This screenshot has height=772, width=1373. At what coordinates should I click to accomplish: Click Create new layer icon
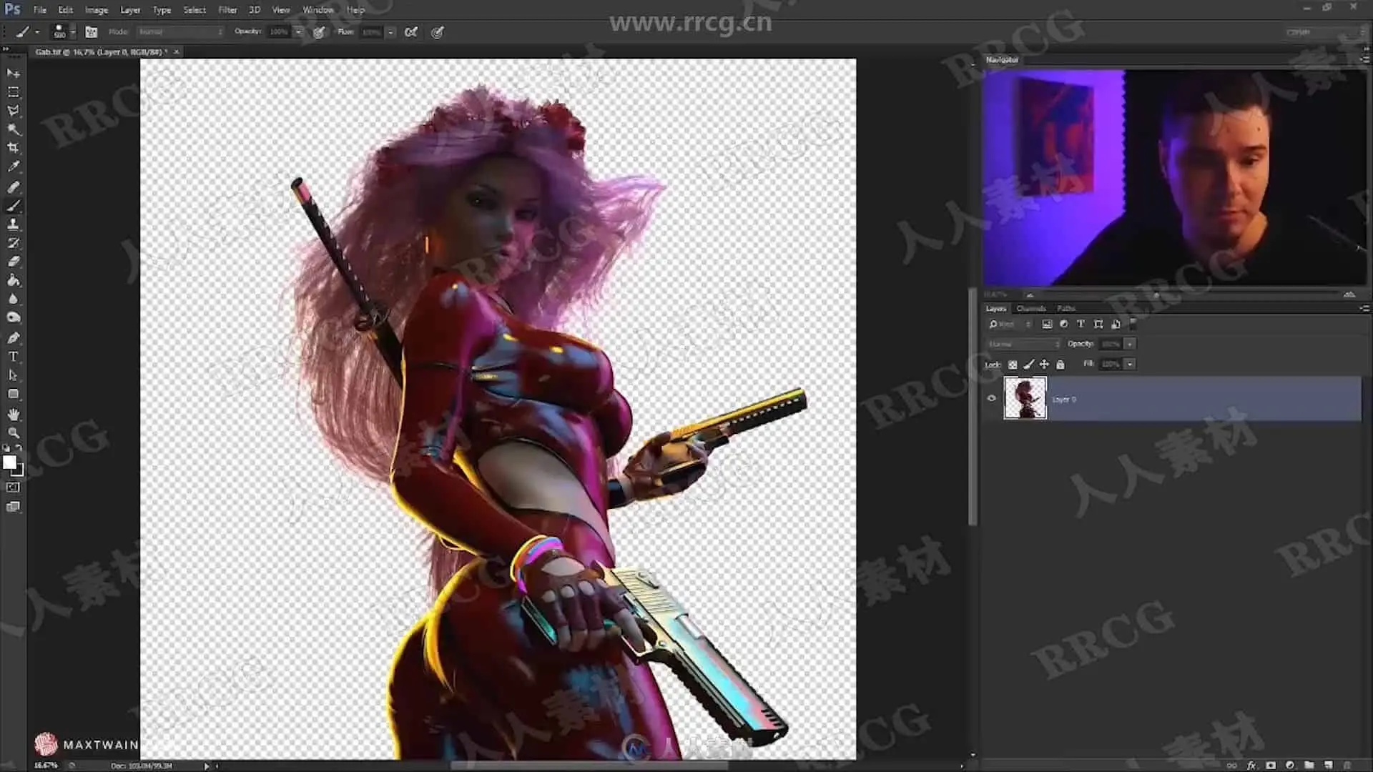(x=1328, y=765)
